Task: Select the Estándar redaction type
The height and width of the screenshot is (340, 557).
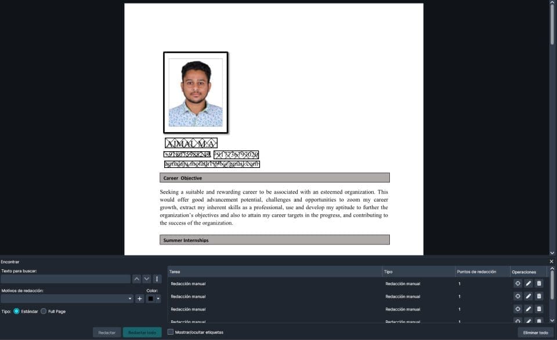Action: click(17, 311)
